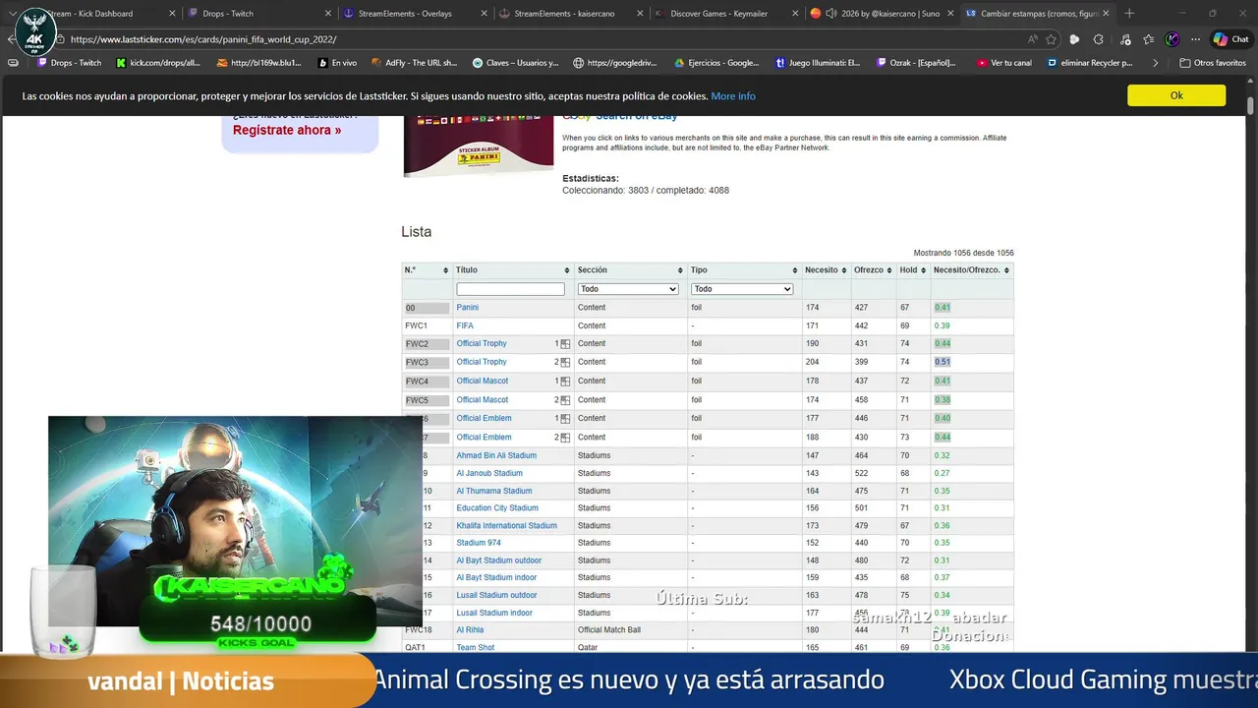1258x708 pixels.
Task: Switch to StreamElements - kaisercano tab
Action: click(570, 14)
